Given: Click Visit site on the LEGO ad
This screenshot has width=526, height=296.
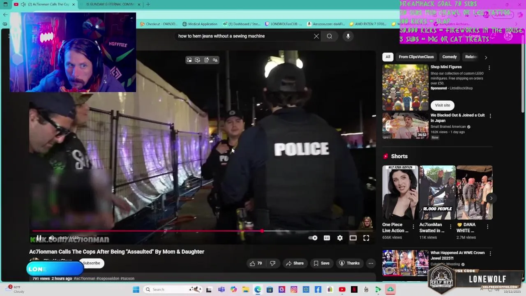Looking at the screenshot, I should coord(443,105).
